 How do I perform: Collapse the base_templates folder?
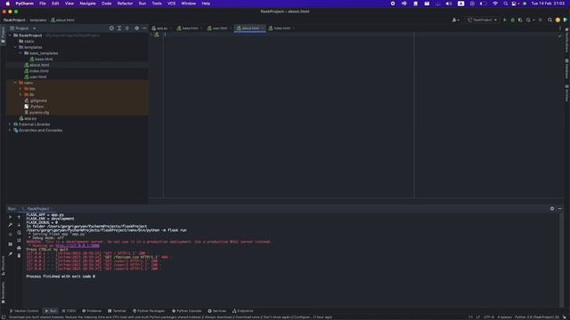20,53
